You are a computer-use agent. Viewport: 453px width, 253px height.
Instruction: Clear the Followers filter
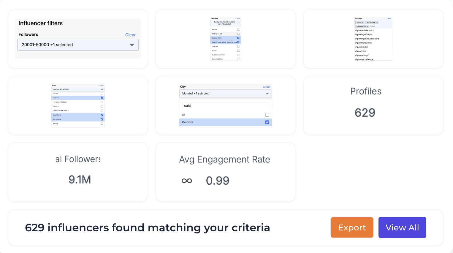[x=130, y=35]
